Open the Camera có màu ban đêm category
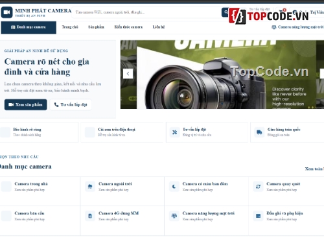This screenshot has height=243, width=324. 206,191
